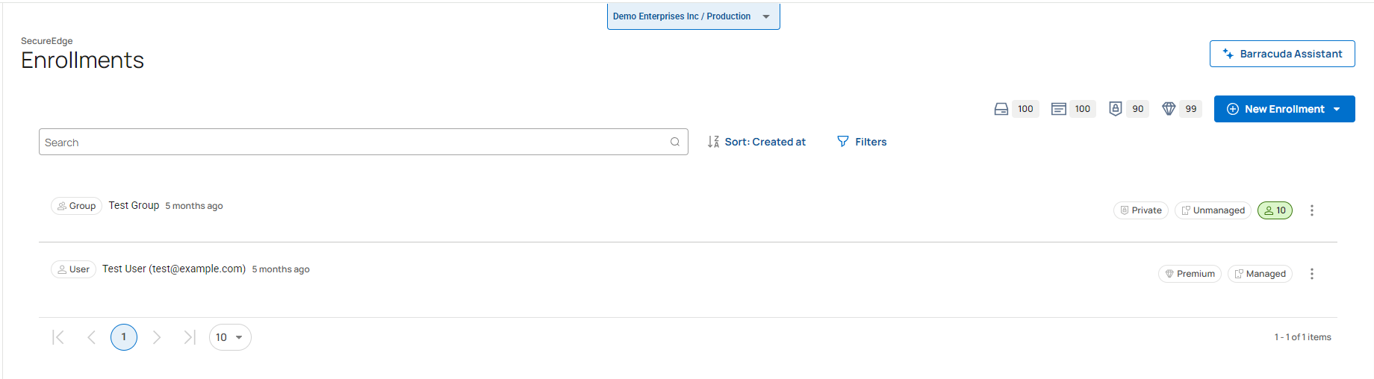
Task: Change sorting via Sort: Created at
Action: point(765,142)
